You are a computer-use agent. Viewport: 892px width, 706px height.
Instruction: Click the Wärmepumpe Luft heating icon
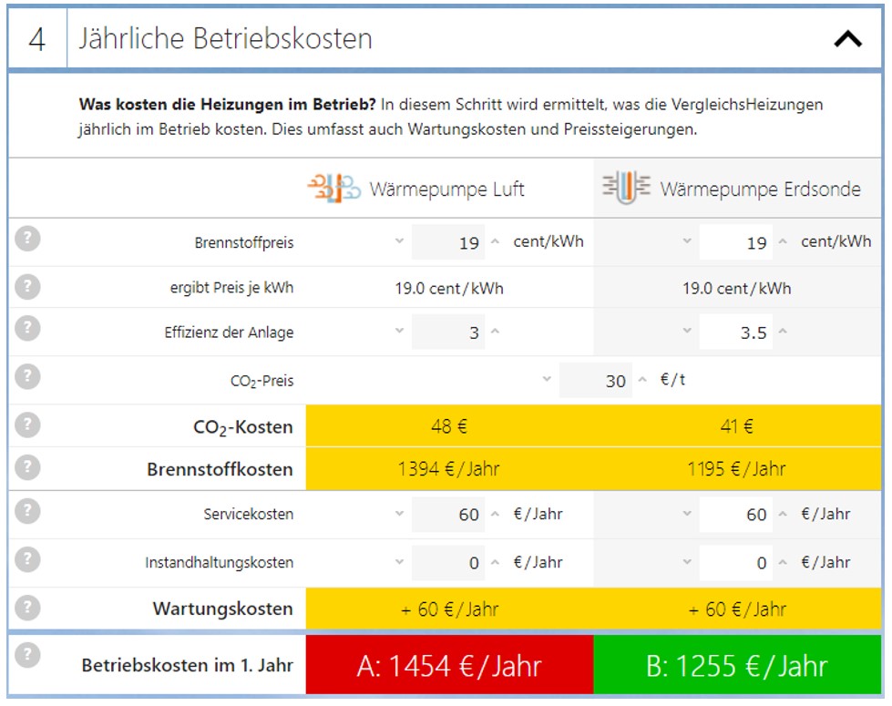(x=333, y=188)
